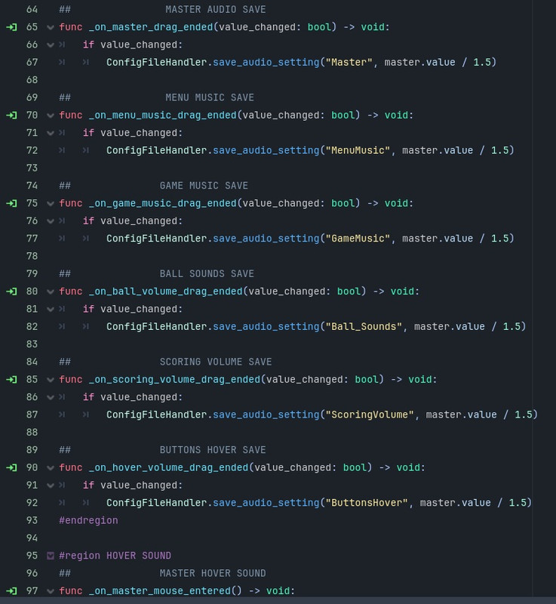Click the "Ball_Sounds" string literal
Viewport: 556px width, 604px height.
click(364, 327)
